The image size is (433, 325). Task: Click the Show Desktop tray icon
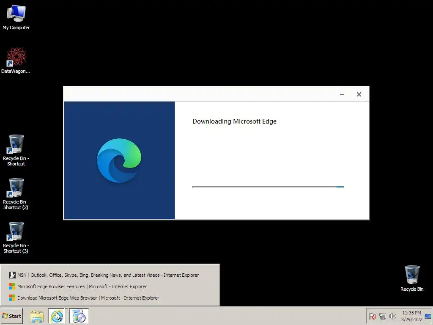tap(428, 316)
